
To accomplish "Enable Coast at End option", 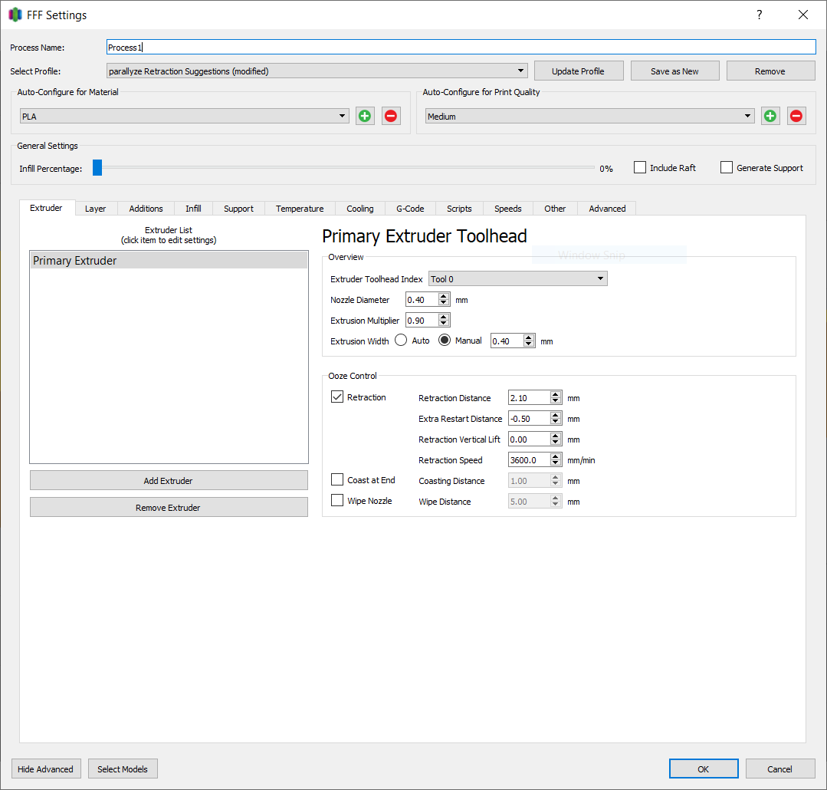I will [337, 479].
